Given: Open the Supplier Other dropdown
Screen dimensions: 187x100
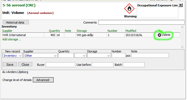Looking at the screenshot, I should coord(41,56).
